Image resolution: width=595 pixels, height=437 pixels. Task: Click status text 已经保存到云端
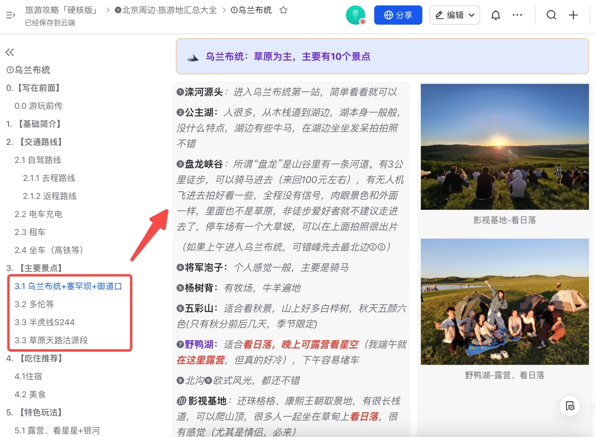50,23
